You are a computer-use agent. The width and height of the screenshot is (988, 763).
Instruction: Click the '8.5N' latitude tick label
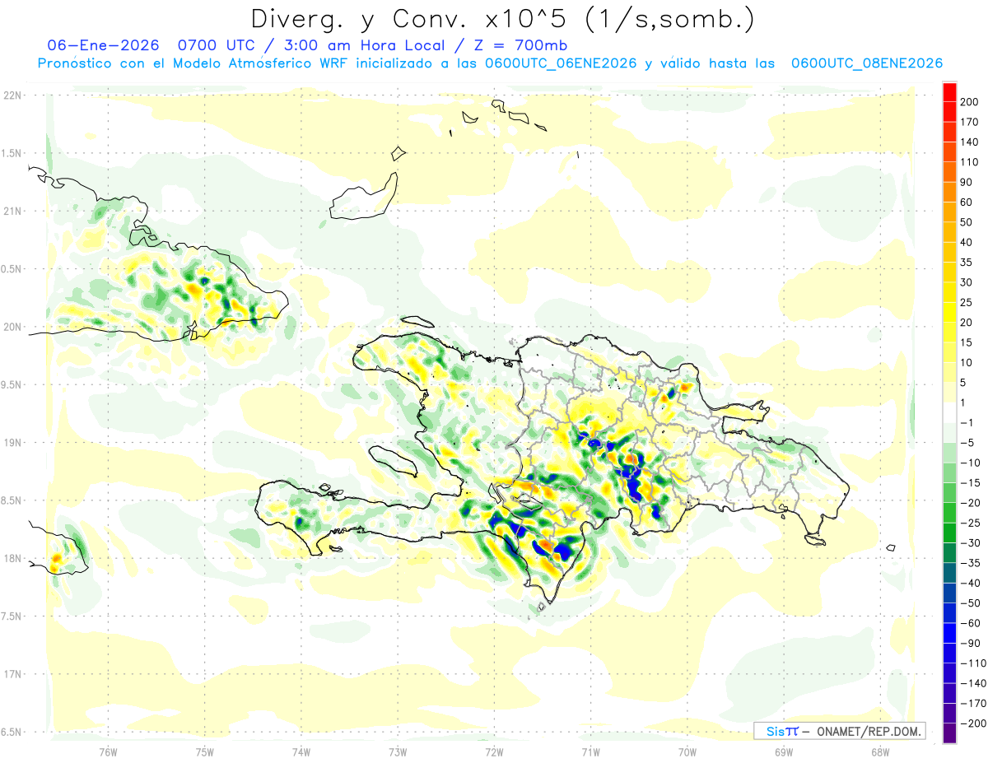(11, 500)
